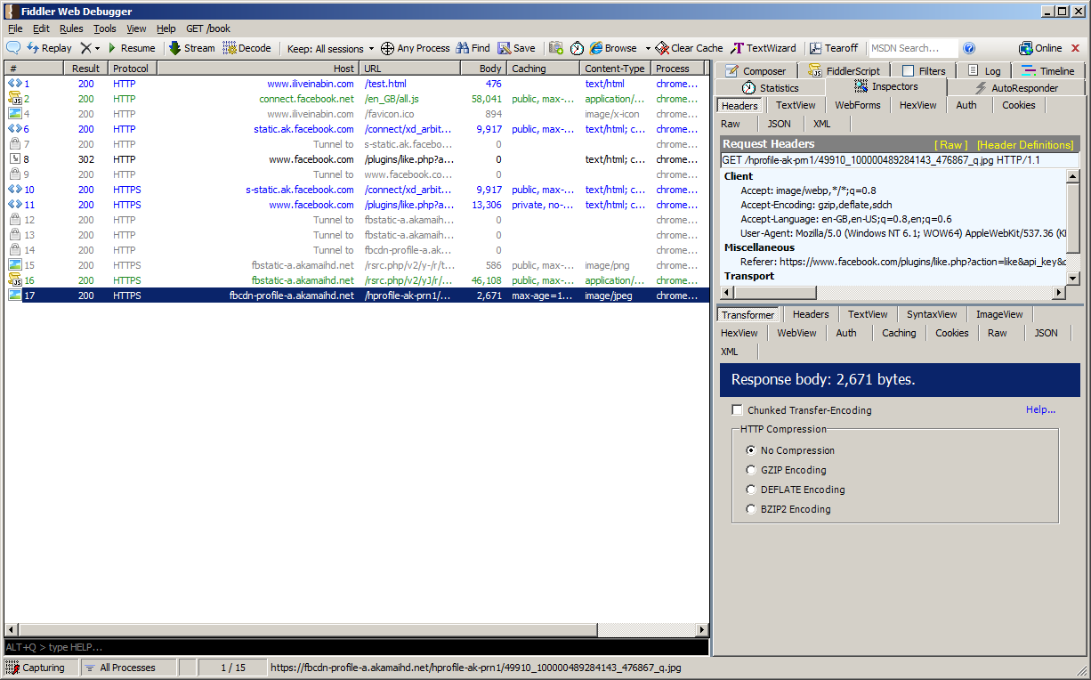Click the QuickExec command box

point(356,647)
